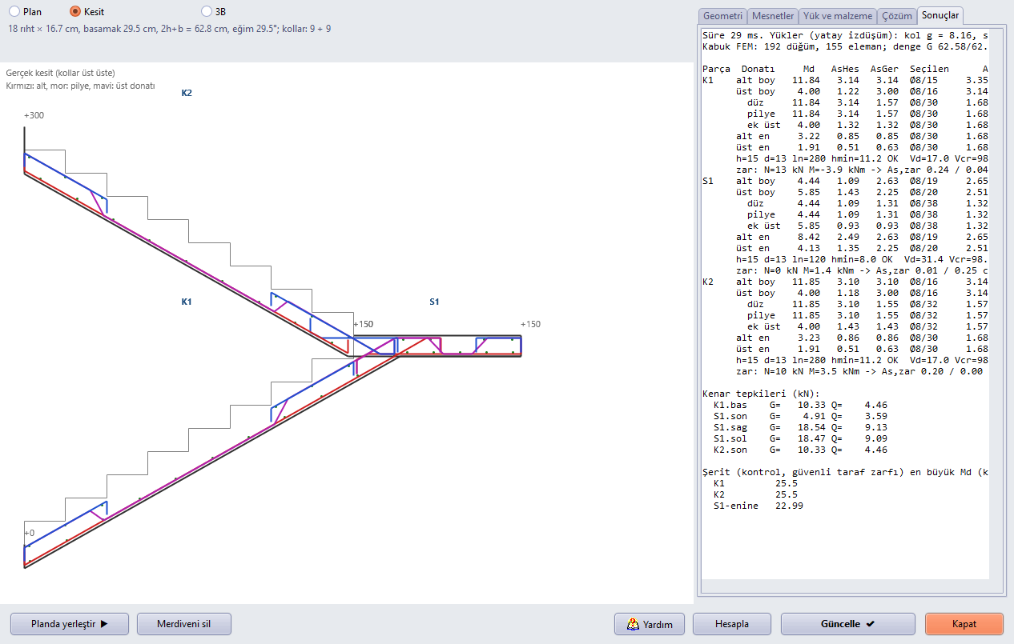Click the K1 flight label in the section
The image size is (1014, 644).
[x=187, y=302]
